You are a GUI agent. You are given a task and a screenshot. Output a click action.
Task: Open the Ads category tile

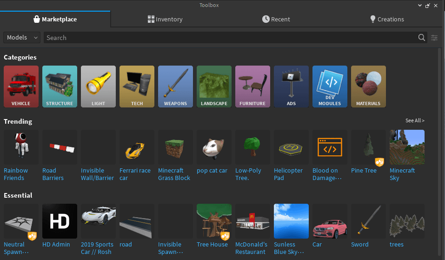(291, 87)
